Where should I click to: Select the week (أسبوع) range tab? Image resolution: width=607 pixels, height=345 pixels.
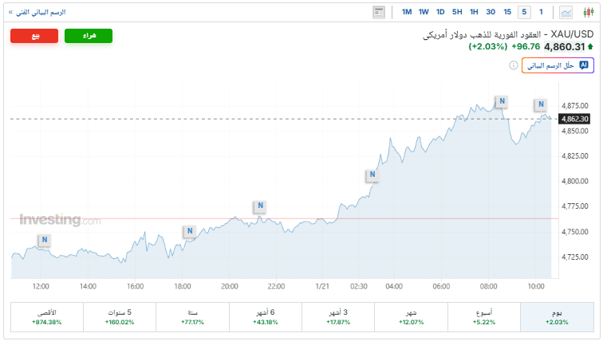(x=483, y=317)
